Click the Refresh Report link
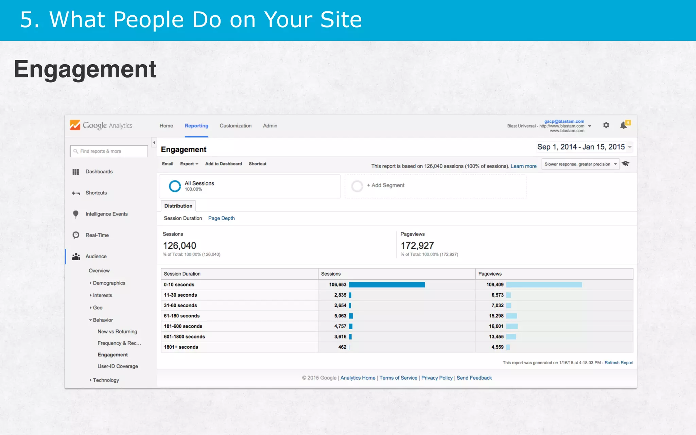Image resolution: width=696 pixels, height=435 pixels. [619, 363]
